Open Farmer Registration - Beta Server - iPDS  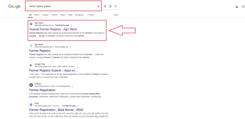56,110
